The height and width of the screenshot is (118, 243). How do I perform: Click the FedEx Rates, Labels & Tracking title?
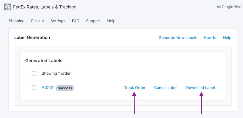point(45,7)
